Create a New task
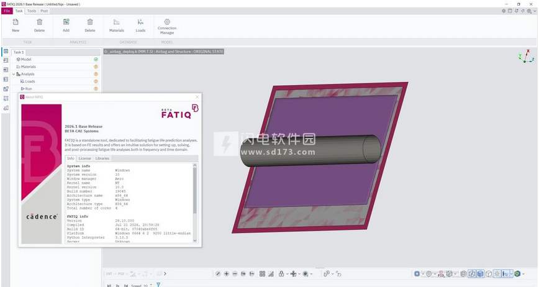 [x=16, y=25]
